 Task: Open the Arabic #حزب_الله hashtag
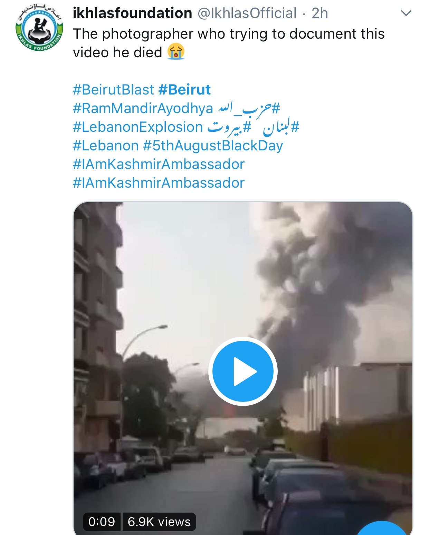click(248, 108)
